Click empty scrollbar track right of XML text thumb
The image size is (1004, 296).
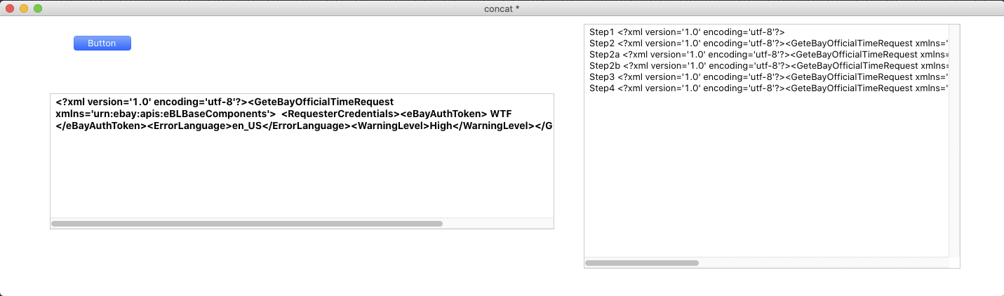click(498, 224)
